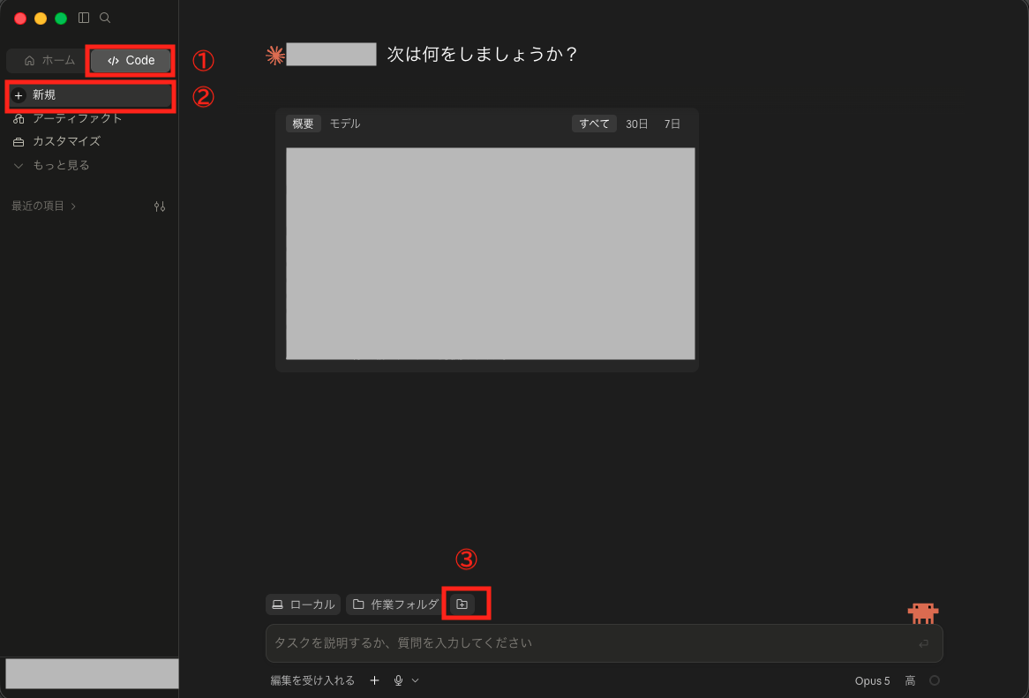Expand the 最近の項目 list
Screen dimensions: 1029x698
(44, 206)
